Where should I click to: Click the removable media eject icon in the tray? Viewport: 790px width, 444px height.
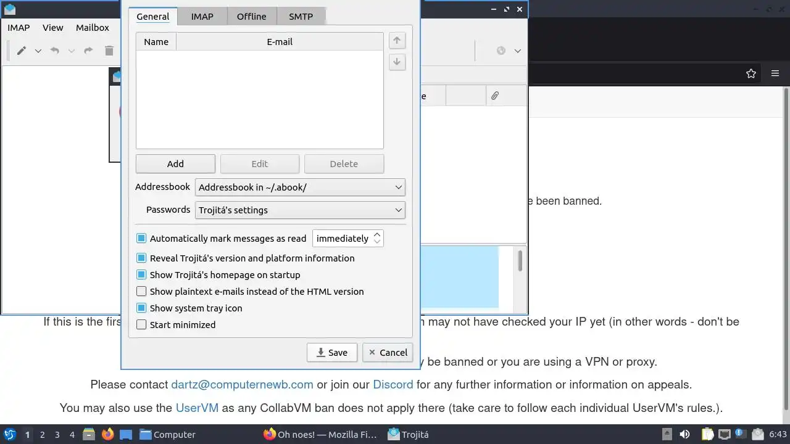pos(667,434)
